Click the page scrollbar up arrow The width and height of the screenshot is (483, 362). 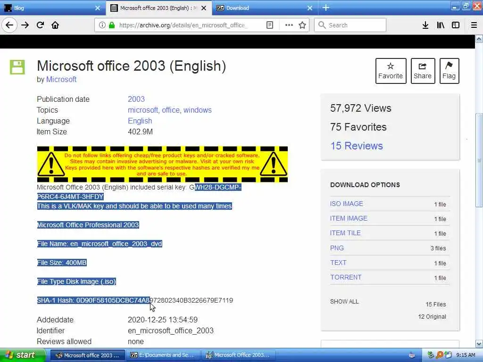tap(479, 39)
